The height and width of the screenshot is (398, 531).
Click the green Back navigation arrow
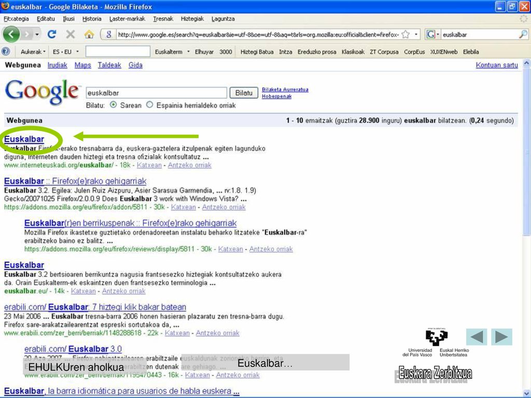11,34
